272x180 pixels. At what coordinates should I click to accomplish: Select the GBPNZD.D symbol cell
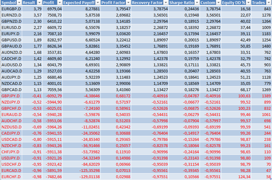[x=11, y=21]
